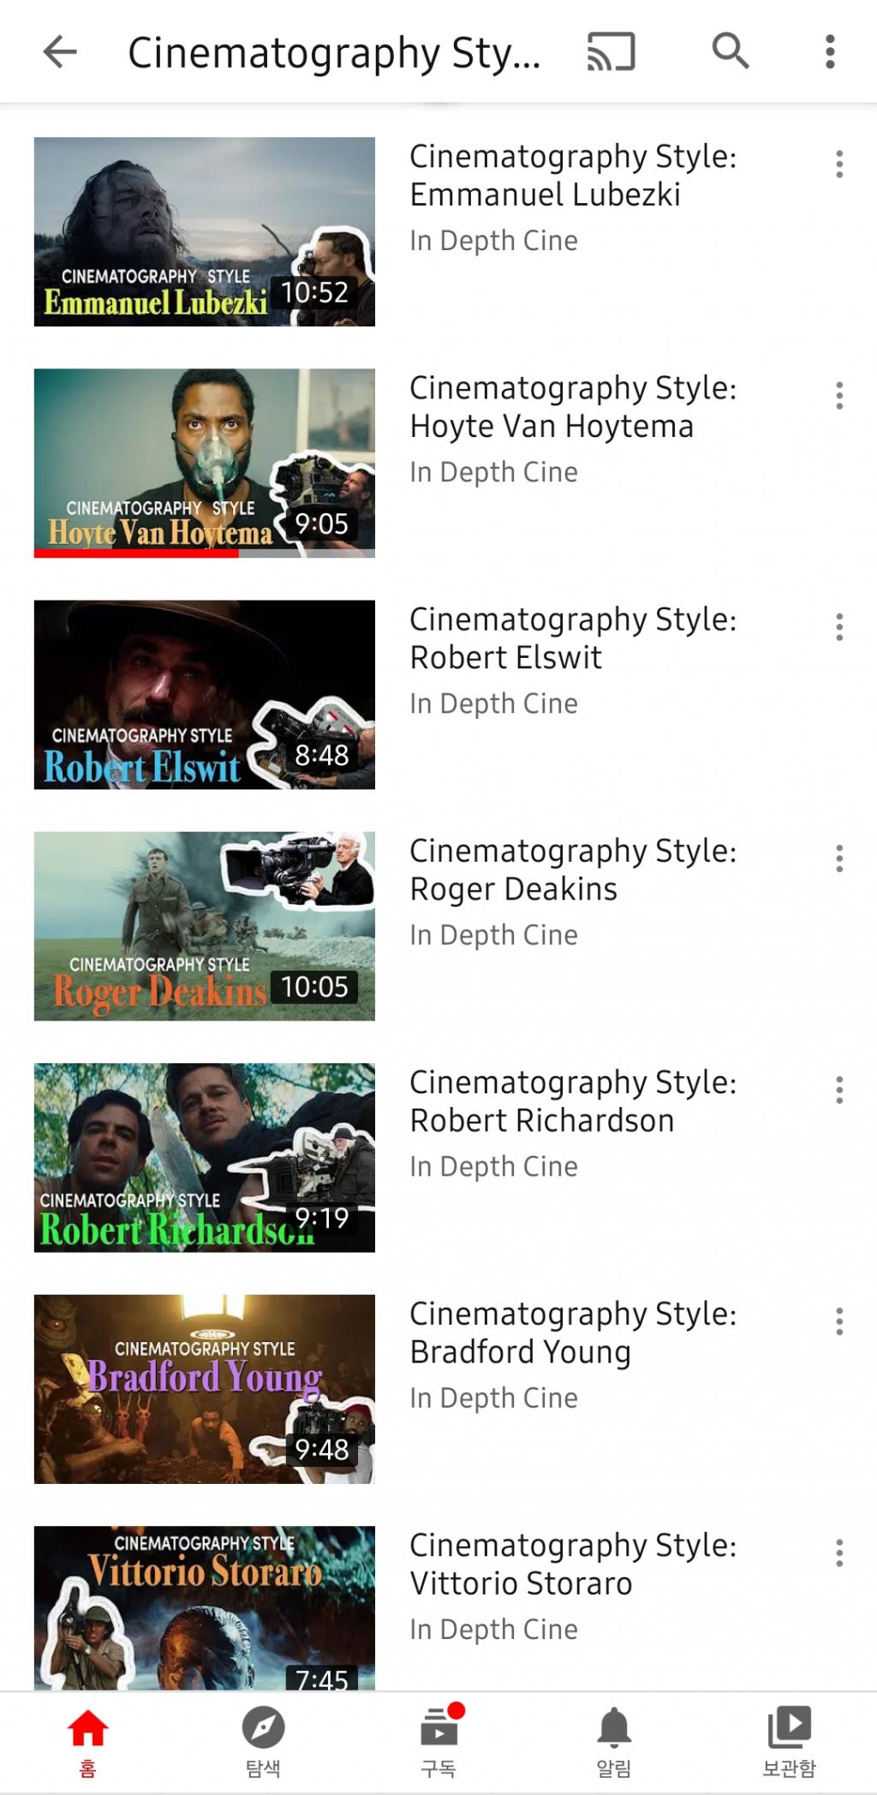Tap the 10:52 duration badge
Screen dimensions: 877x1795
(x=314, y=292)
